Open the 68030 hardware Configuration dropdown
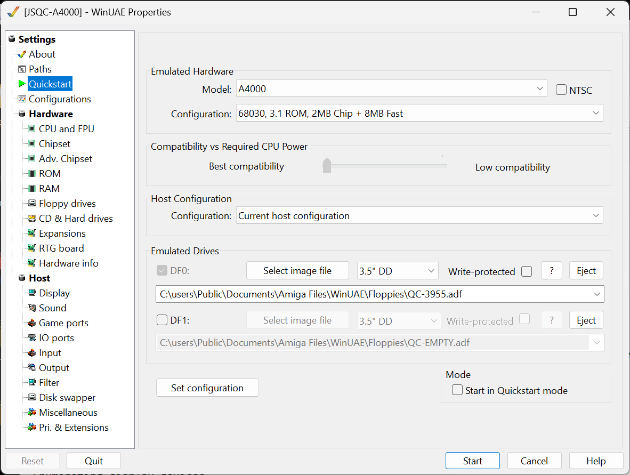The image size is (630, 475). (x=419, y=114)
